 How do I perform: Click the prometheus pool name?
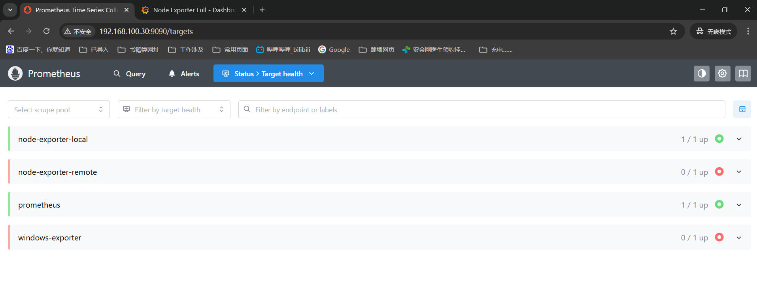click(x=39, y=205)
